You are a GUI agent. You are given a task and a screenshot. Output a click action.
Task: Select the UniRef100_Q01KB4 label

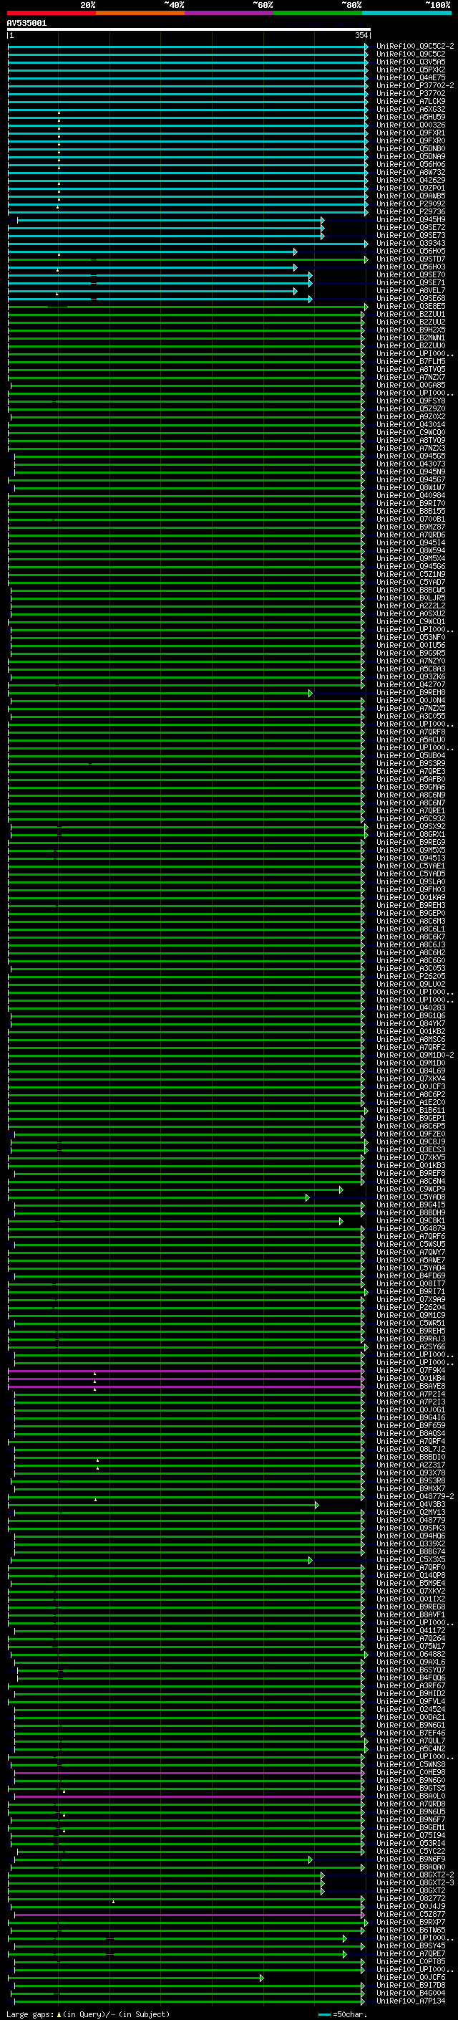411,1378
